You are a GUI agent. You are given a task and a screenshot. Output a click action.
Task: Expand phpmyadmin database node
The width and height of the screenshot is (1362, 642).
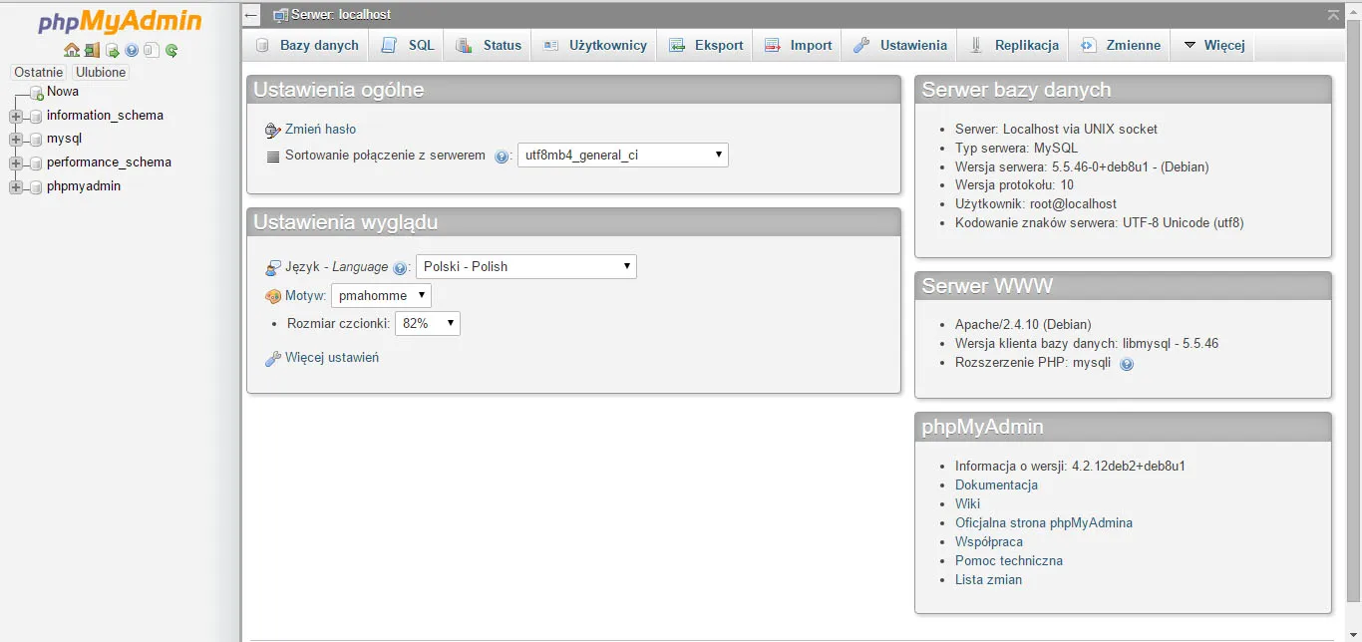16,187
